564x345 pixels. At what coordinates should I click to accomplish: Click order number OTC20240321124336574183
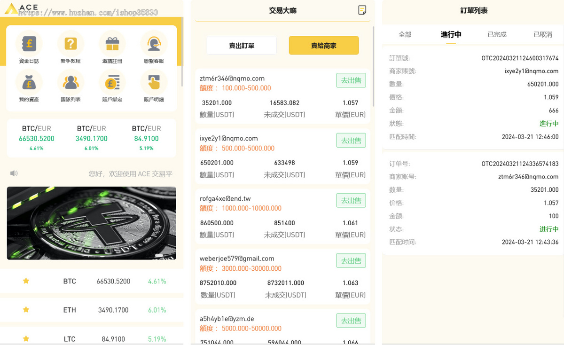coord(520,164)
